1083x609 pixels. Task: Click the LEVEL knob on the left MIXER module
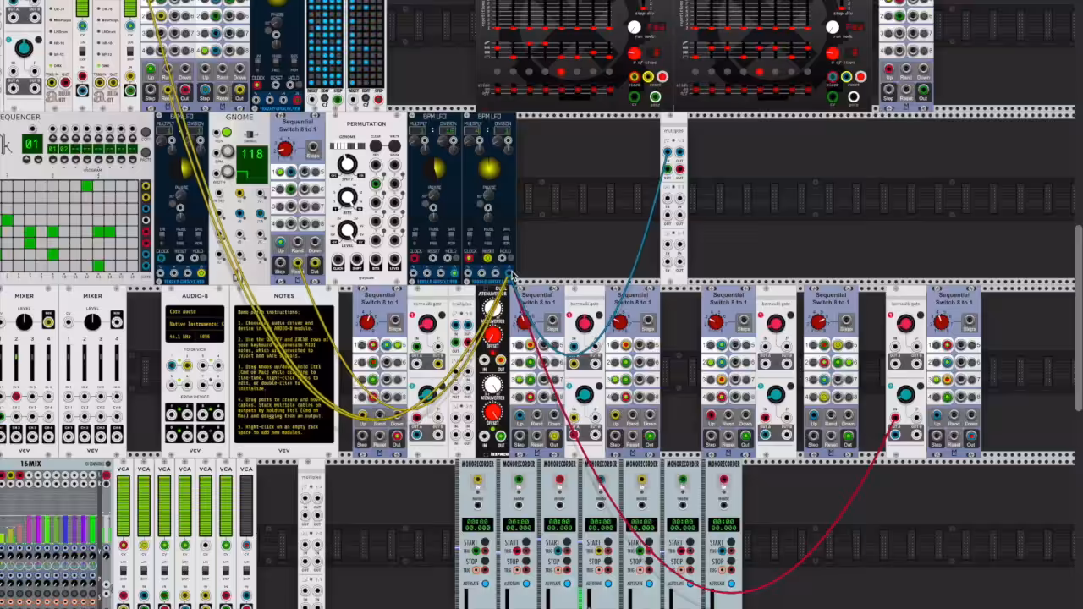pyautogui.click(x=24, y=321)
